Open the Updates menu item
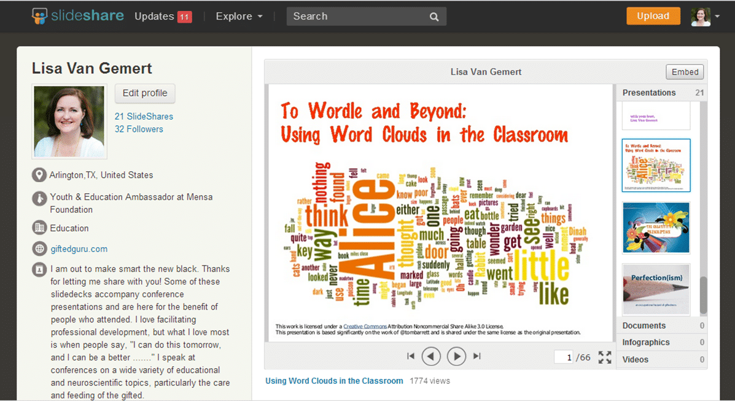 click(154, 17)
